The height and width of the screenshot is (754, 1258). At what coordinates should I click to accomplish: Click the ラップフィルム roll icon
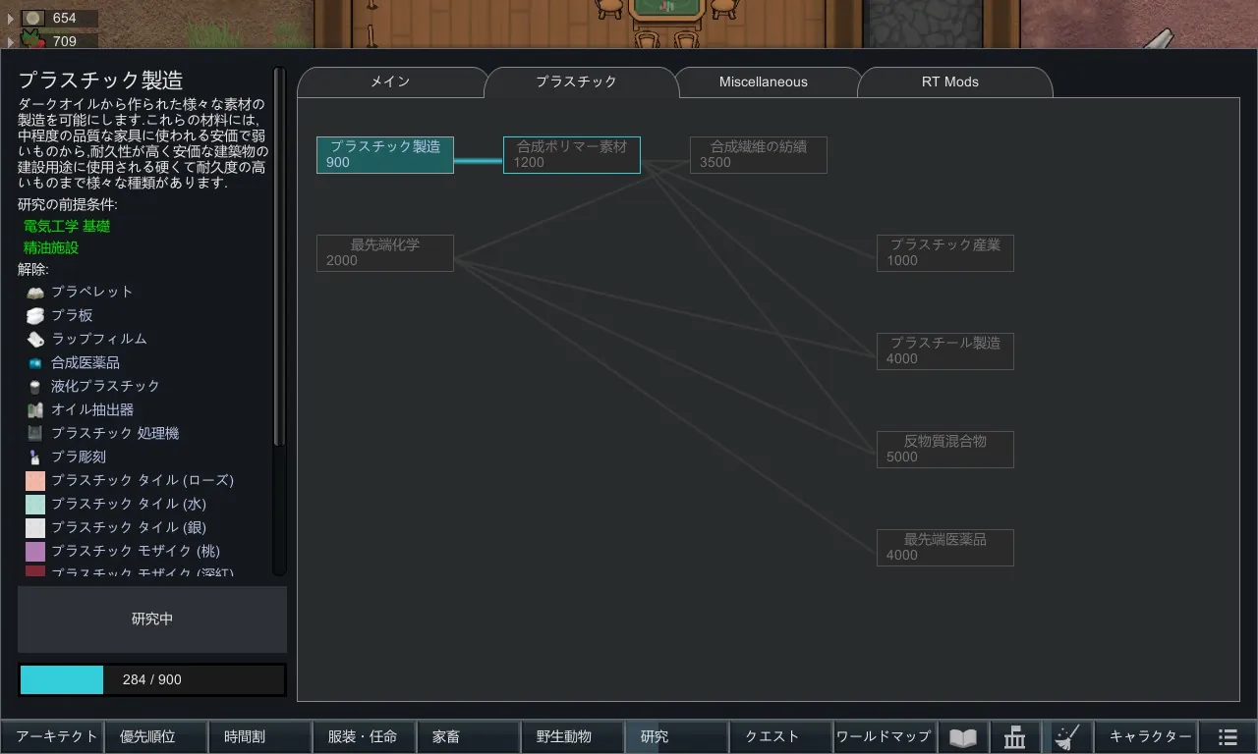coord(35,339)
